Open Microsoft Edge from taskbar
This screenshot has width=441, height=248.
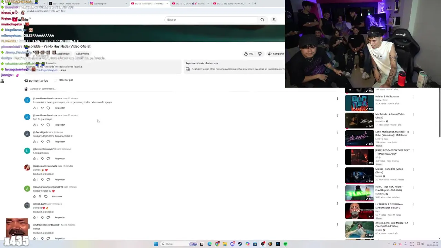209,244
